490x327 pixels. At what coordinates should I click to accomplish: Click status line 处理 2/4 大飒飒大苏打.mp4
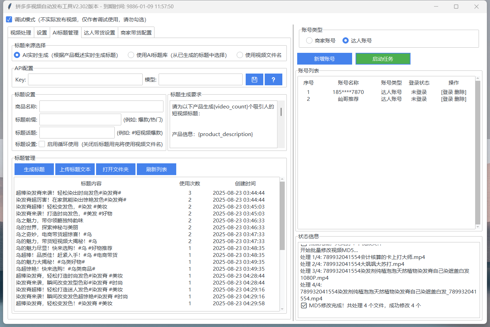(x=352, y=264)
